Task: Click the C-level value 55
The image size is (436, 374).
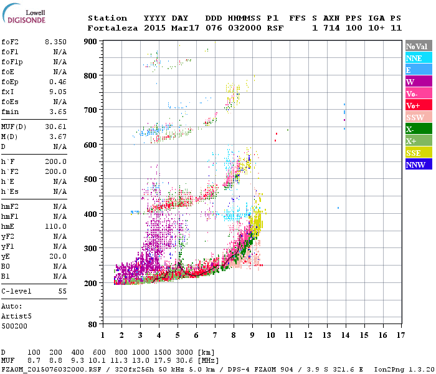Action: click(x=62, y=291)
